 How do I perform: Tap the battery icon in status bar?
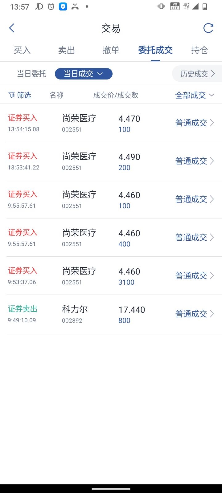[205, 6]
